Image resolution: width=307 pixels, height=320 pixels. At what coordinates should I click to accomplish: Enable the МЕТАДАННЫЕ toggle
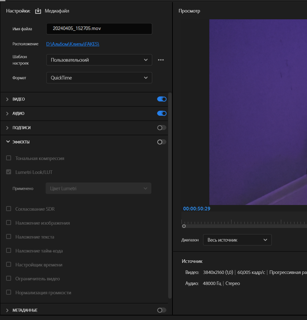161,310
